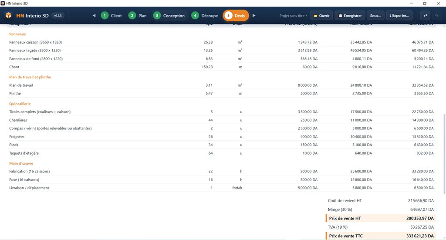Advance to next step using right arrow

[254, 16]
